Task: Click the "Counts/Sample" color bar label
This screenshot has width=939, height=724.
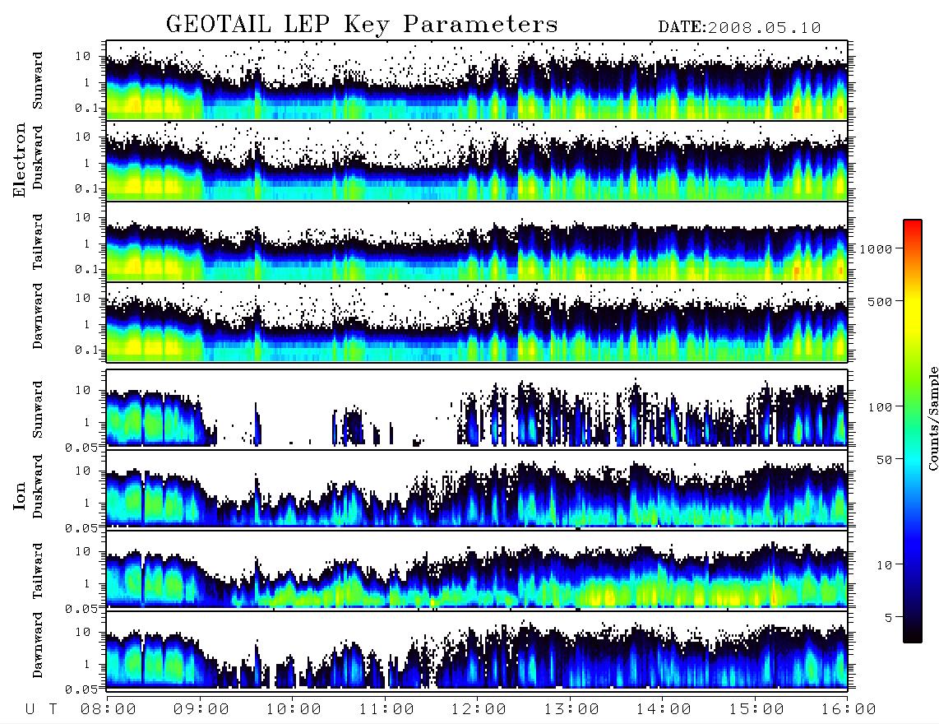Action: [932, 418]
